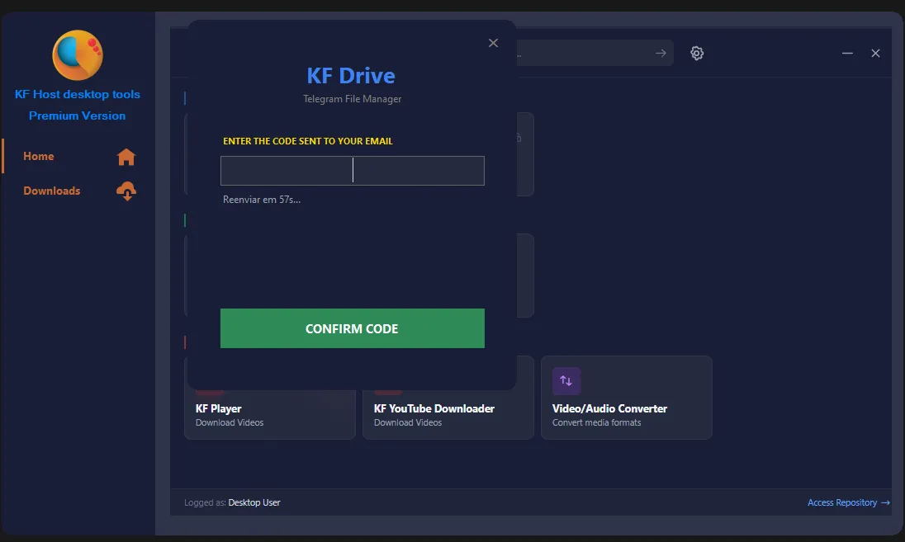Click the KF Host logo
This screenshot has width=905, height=542.
click(78, 54)
